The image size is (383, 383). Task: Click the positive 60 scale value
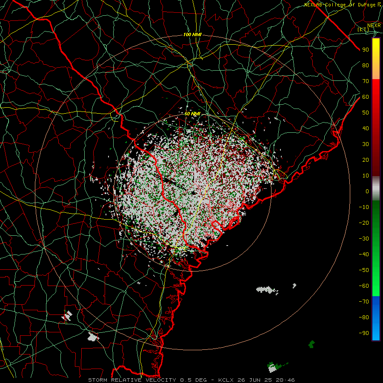coord(366,97)
